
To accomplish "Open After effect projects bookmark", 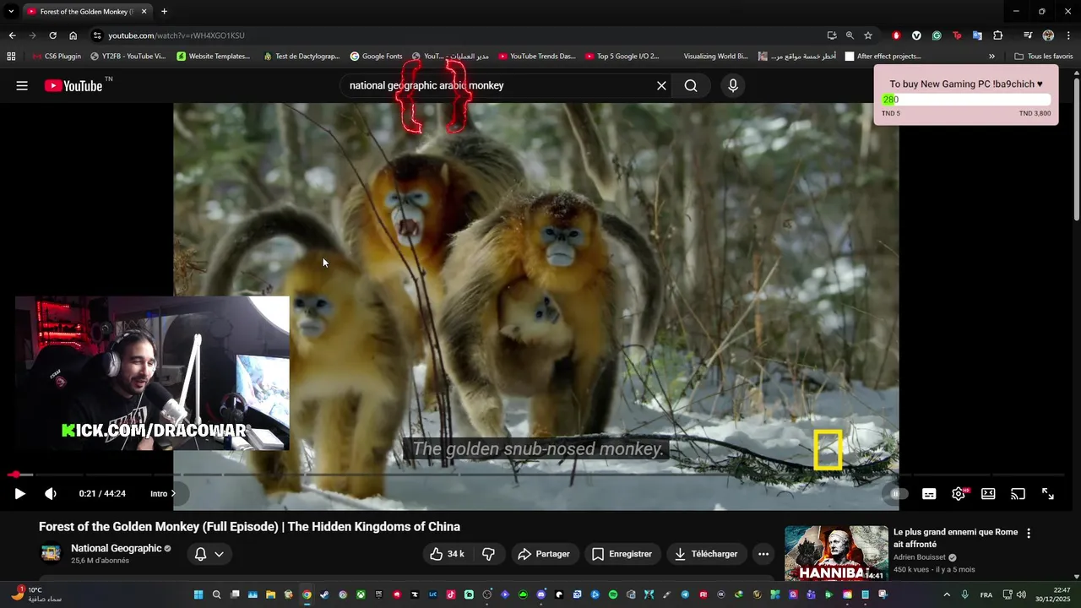I will click(x=883, y=57).
